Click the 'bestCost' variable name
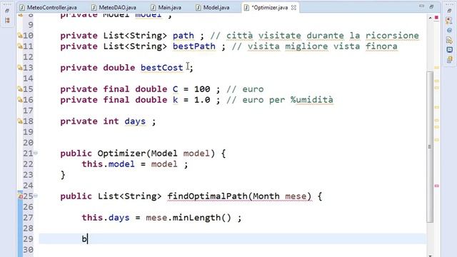The image size is (457, 257). (x=162, y=68)
